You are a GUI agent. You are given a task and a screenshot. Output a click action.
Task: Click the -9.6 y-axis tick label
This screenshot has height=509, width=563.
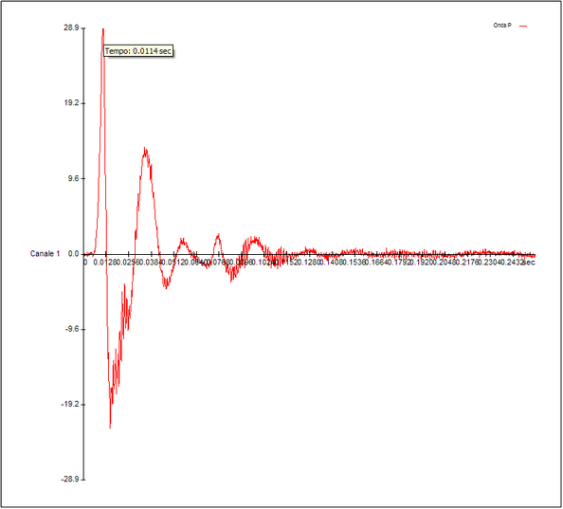[72, 329]
